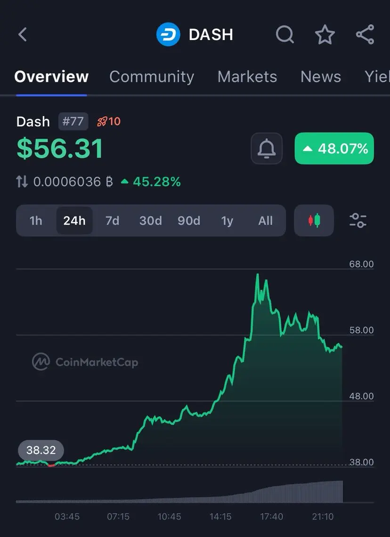Open the Overview tab

[51, 77]
